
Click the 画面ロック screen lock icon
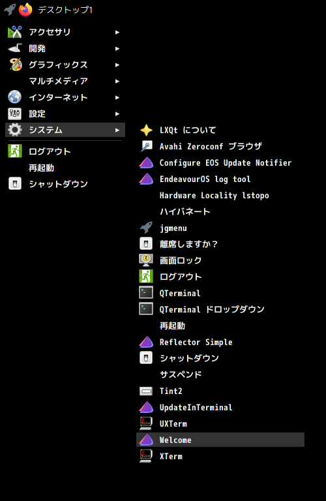click(x=146, y=260)
